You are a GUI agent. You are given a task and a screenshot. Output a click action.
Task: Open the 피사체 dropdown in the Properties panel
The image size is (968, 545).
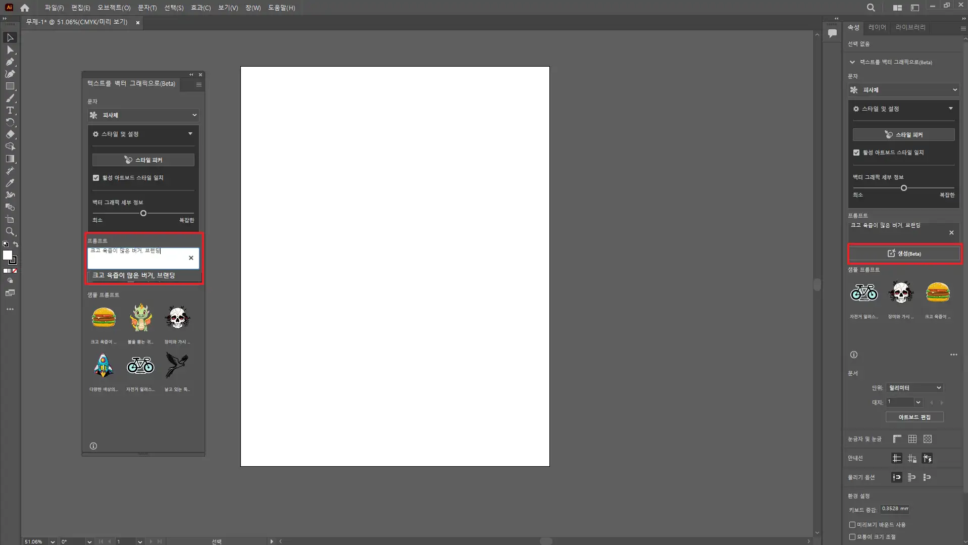coord(904,90)
